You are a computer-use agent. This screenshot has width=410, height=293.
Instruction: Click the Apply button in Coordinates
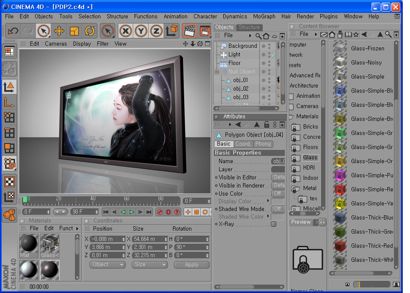tap(192, 265)
